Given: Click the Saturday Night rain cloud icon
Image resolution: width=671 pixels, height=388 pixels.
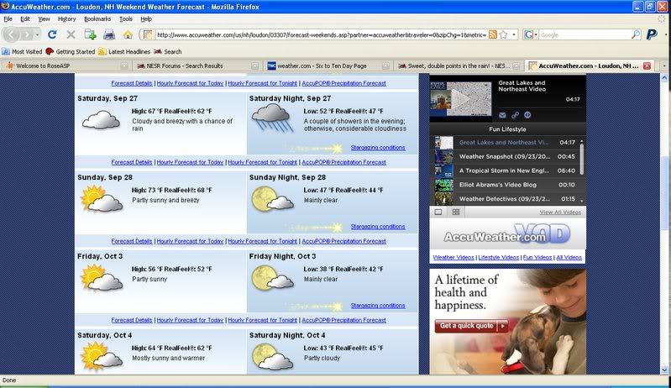Looking at the screenshot, I should 272,118.
